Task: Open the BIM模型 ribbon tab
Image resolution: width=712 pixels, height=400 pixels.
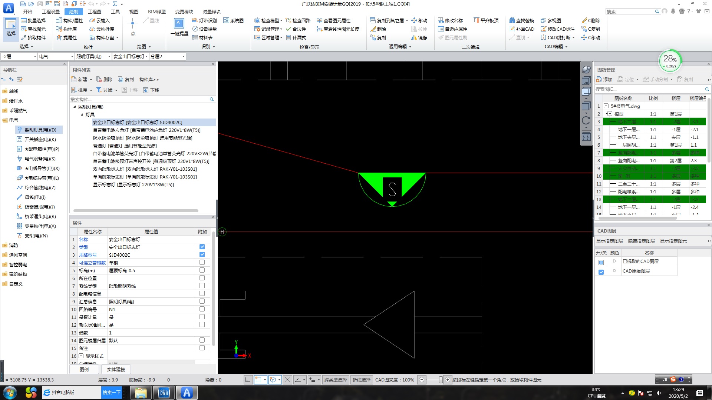Action: click(x=156, y=11)
